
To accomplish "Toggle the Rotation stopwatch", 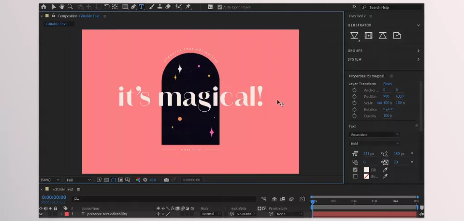I will pyautogui.click(x=354, y=109).
